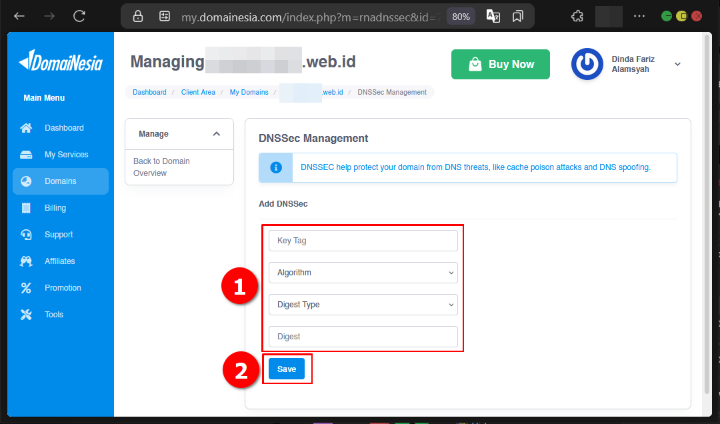720x424 pixels.
Task: Open Tools menu item
Action: [54, 314]
